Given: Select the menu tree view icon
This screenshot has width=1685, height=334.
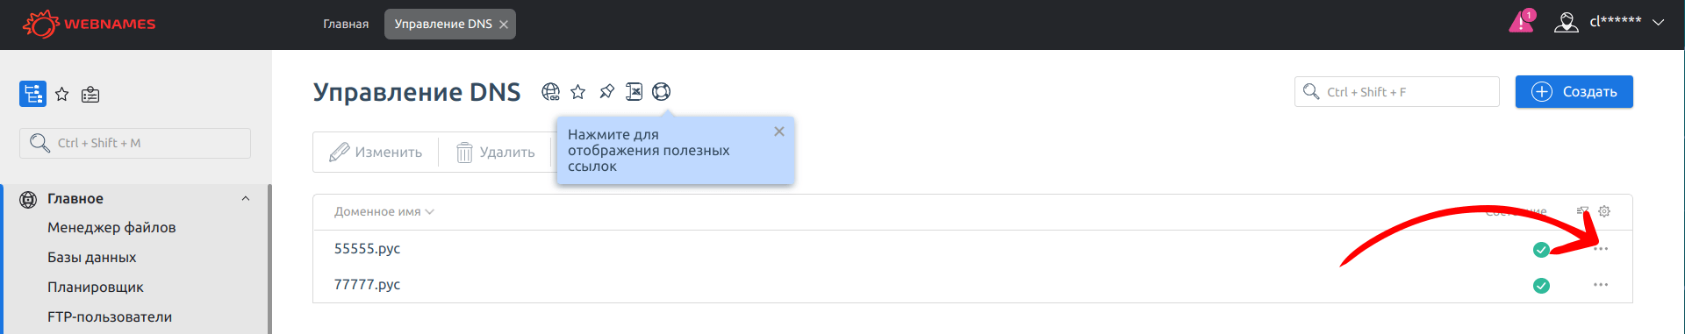Looking at the screenshot, I should click(32, 94).
